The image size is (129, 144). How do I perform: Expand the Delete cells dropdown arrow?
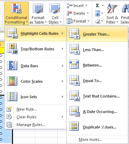click(x=88, y=13)
